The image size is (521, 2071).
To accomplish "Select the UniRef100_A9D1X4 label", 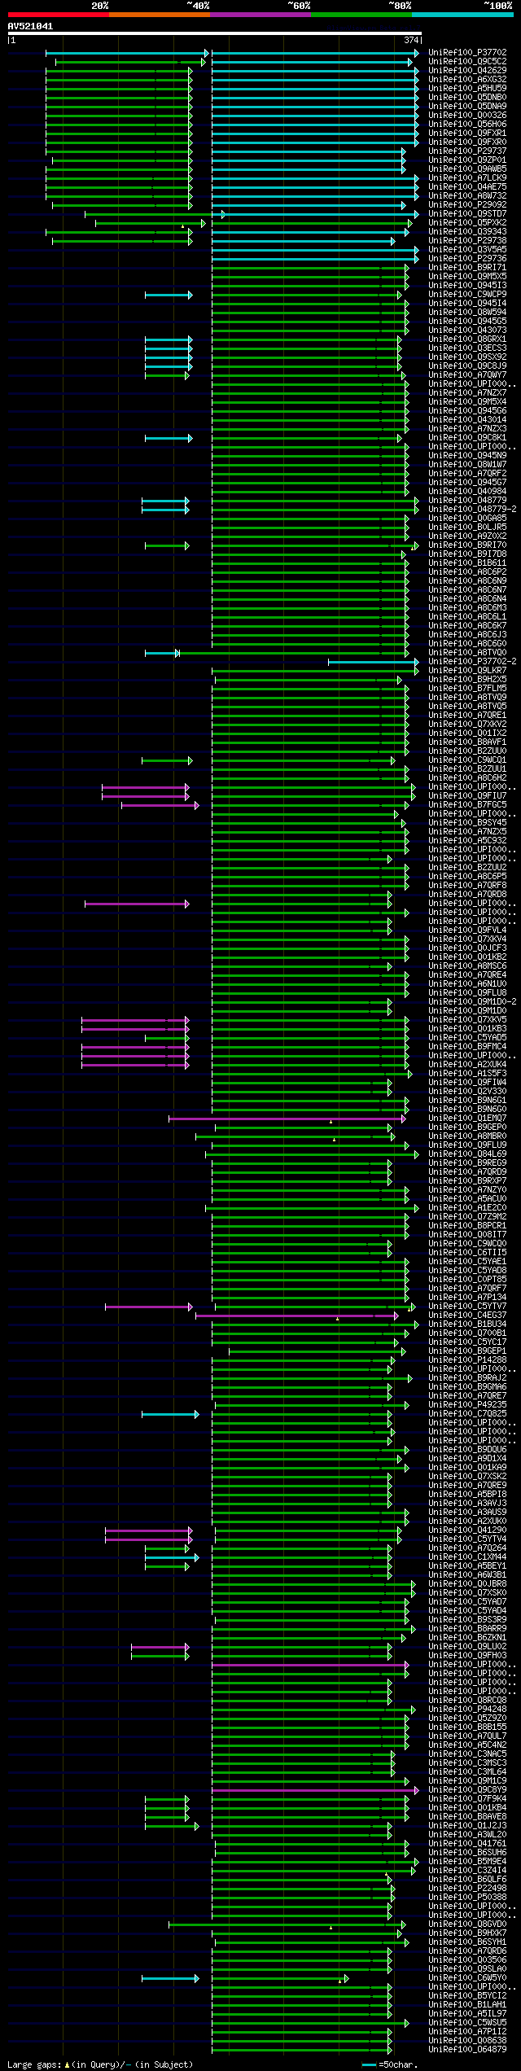I will pos(467,1459).
